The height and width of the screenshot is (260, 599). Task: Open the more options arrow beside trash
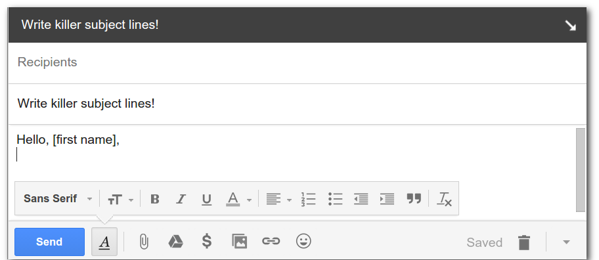(567, 242)
